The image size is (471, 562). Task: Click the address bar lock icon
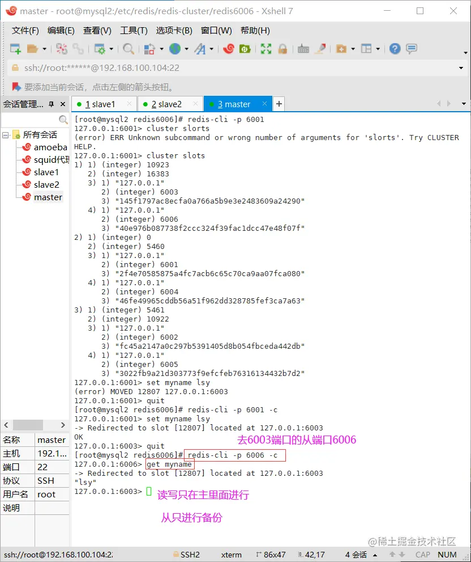[15, 67]
